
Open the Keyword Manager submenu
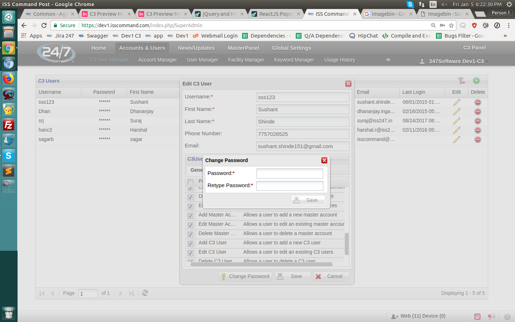point(294,60)
